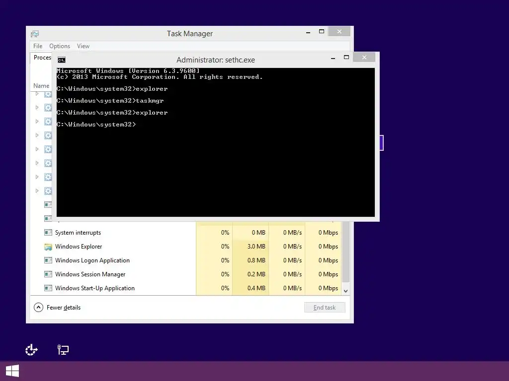The image size is (509, 381).
Task: Click the Administrator: sethc.exe title text
Action: coord(216,60)
